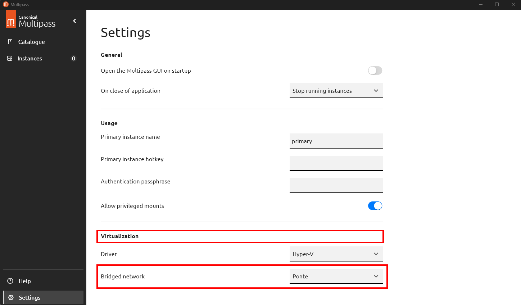Click the Settings gear icon

pyautogui.click(x=11, y=297)
